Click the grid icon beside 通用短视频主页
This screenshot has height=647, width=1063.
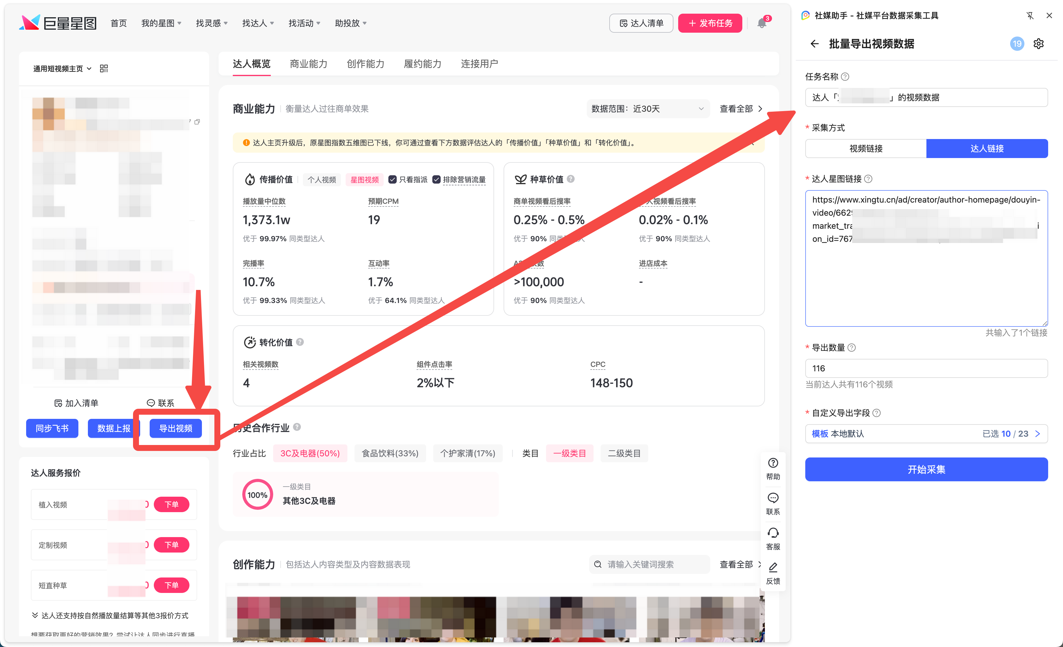tap(104, 69)
